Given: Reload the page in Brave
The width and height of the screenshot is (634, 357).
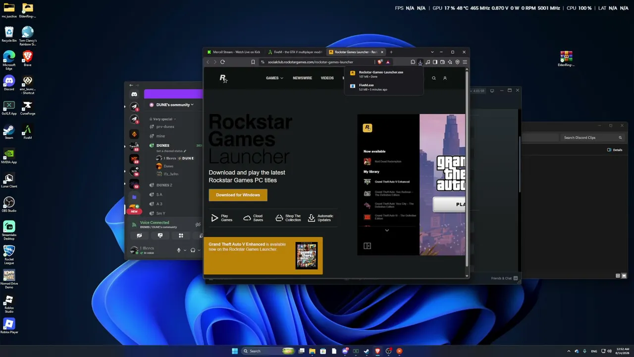Looking at the screenshot, I should pos(222,62).
